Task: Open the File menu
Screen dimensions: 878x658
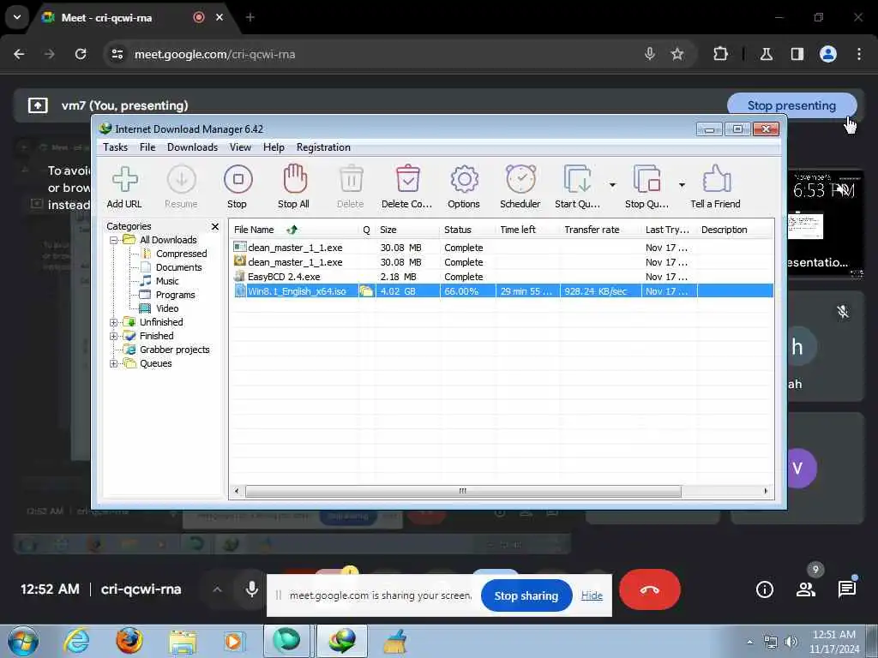Action: pos(147,147)
